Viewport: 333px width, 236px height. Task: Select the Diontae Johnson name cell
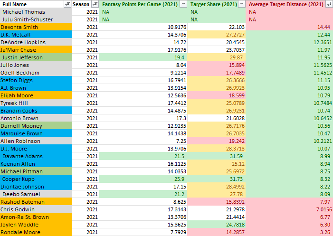pyautogui.click(x=36, y=187)
